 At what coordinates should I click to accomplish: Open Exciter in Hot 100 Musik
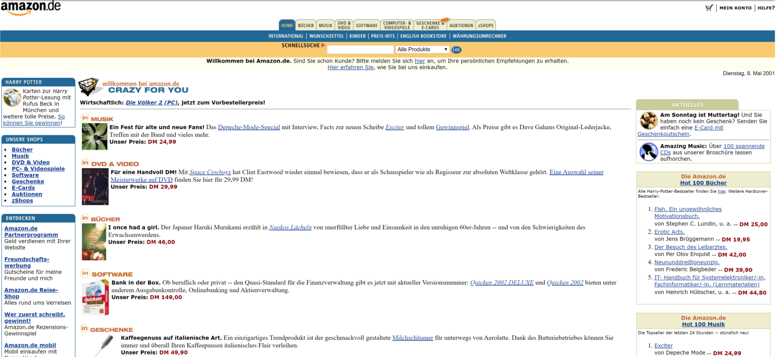point(663,346)
